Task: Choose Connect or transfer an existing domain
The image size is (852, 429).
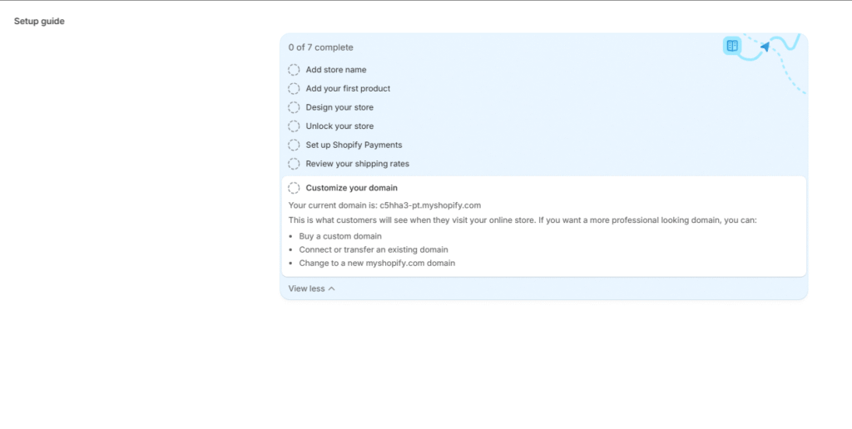Action: (374, 249)
